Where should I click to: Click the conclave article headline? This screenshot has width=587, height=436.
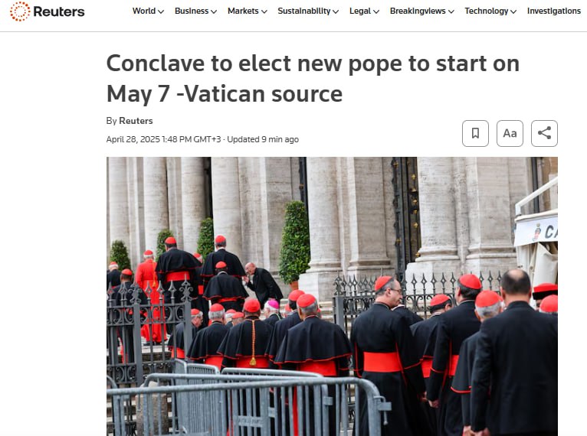tap(313, 79)
